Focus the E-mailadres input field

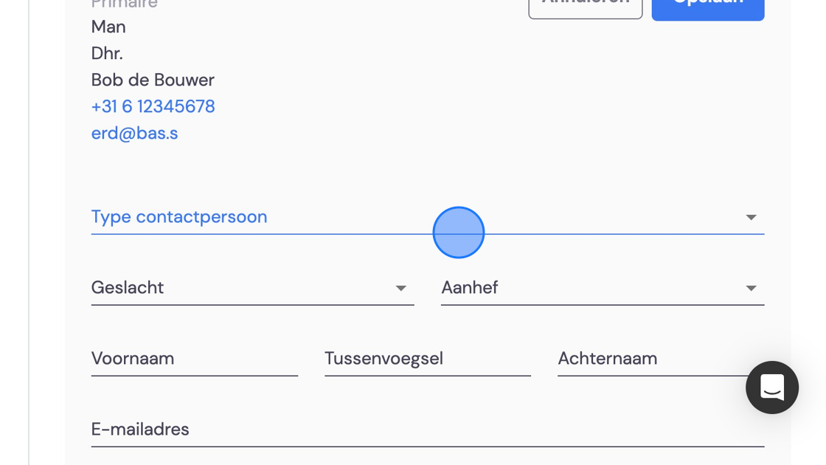point(427,430)
